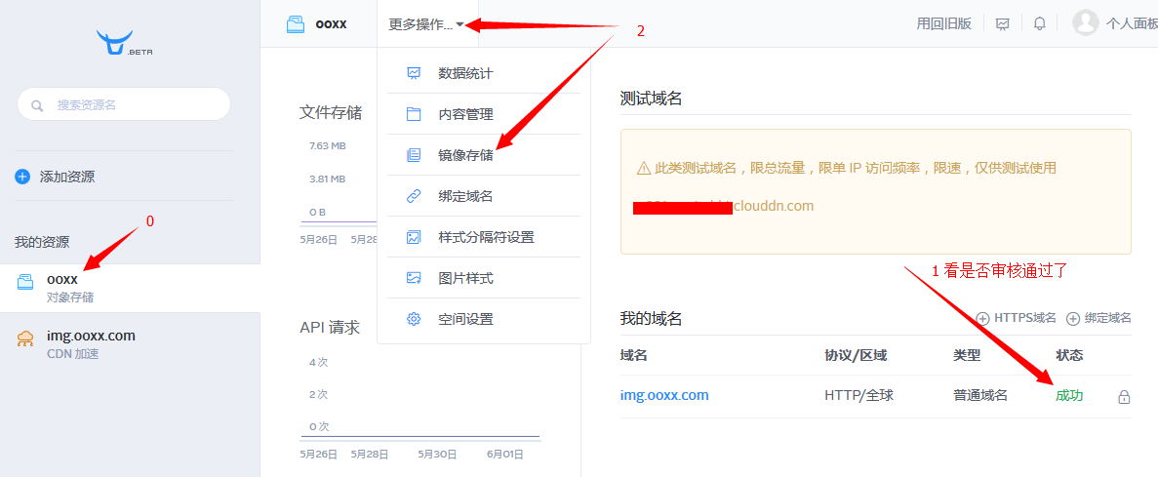Click the Qiniu bull logo
Image resolution: width=1158 pixels, height=477 pixels.
point(114,43)
